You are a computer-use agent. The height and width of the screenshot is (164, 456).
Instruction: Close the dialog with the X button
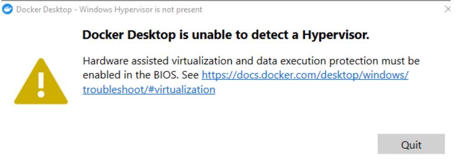point(448,10)
